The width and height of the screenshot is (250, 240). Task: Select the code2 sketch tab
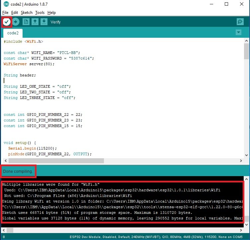click(13, 33)
